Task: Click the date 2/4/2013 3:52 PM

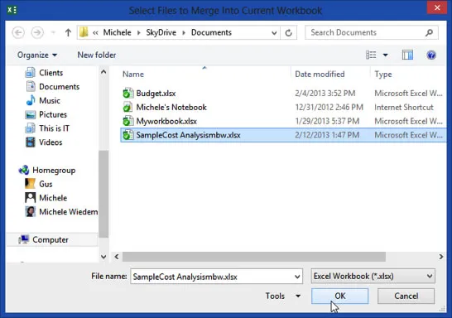Action: tap(325, 94)
